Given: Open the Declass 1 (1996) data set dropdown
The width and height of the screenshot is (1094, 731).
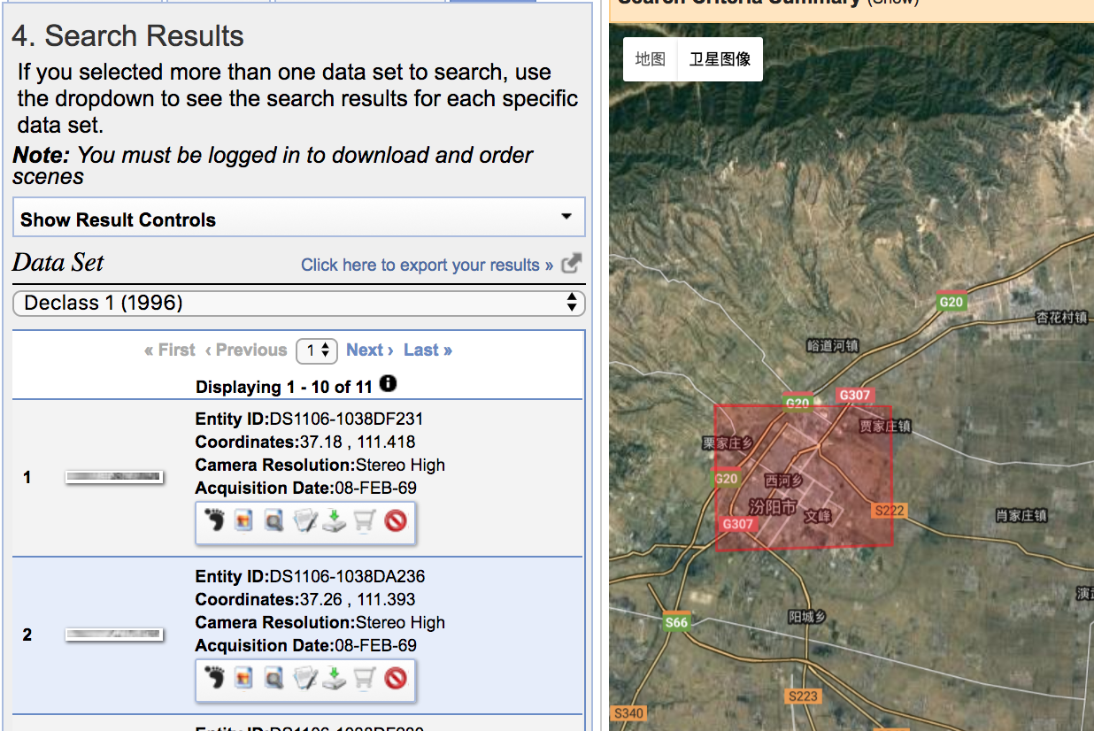Looking at the screenshot, I should pyautogui.click(x=298, y=303).
